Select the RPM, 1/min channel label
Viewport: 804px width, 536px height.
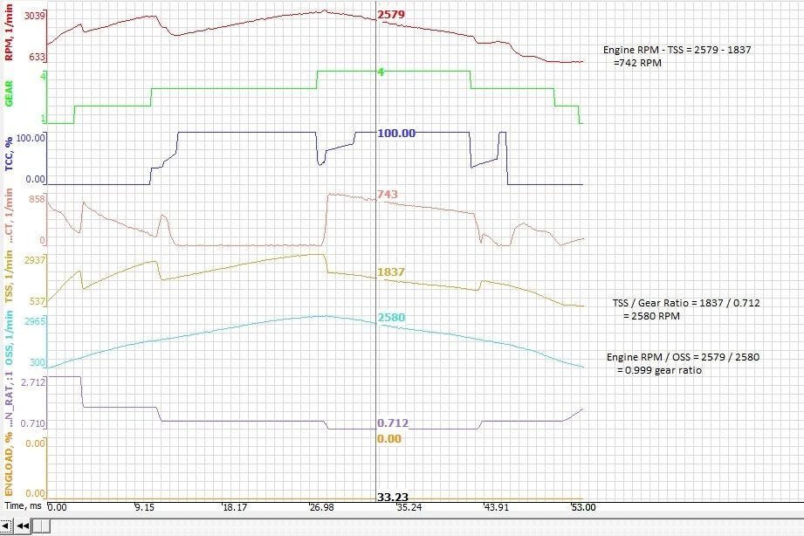pos(9,33)
